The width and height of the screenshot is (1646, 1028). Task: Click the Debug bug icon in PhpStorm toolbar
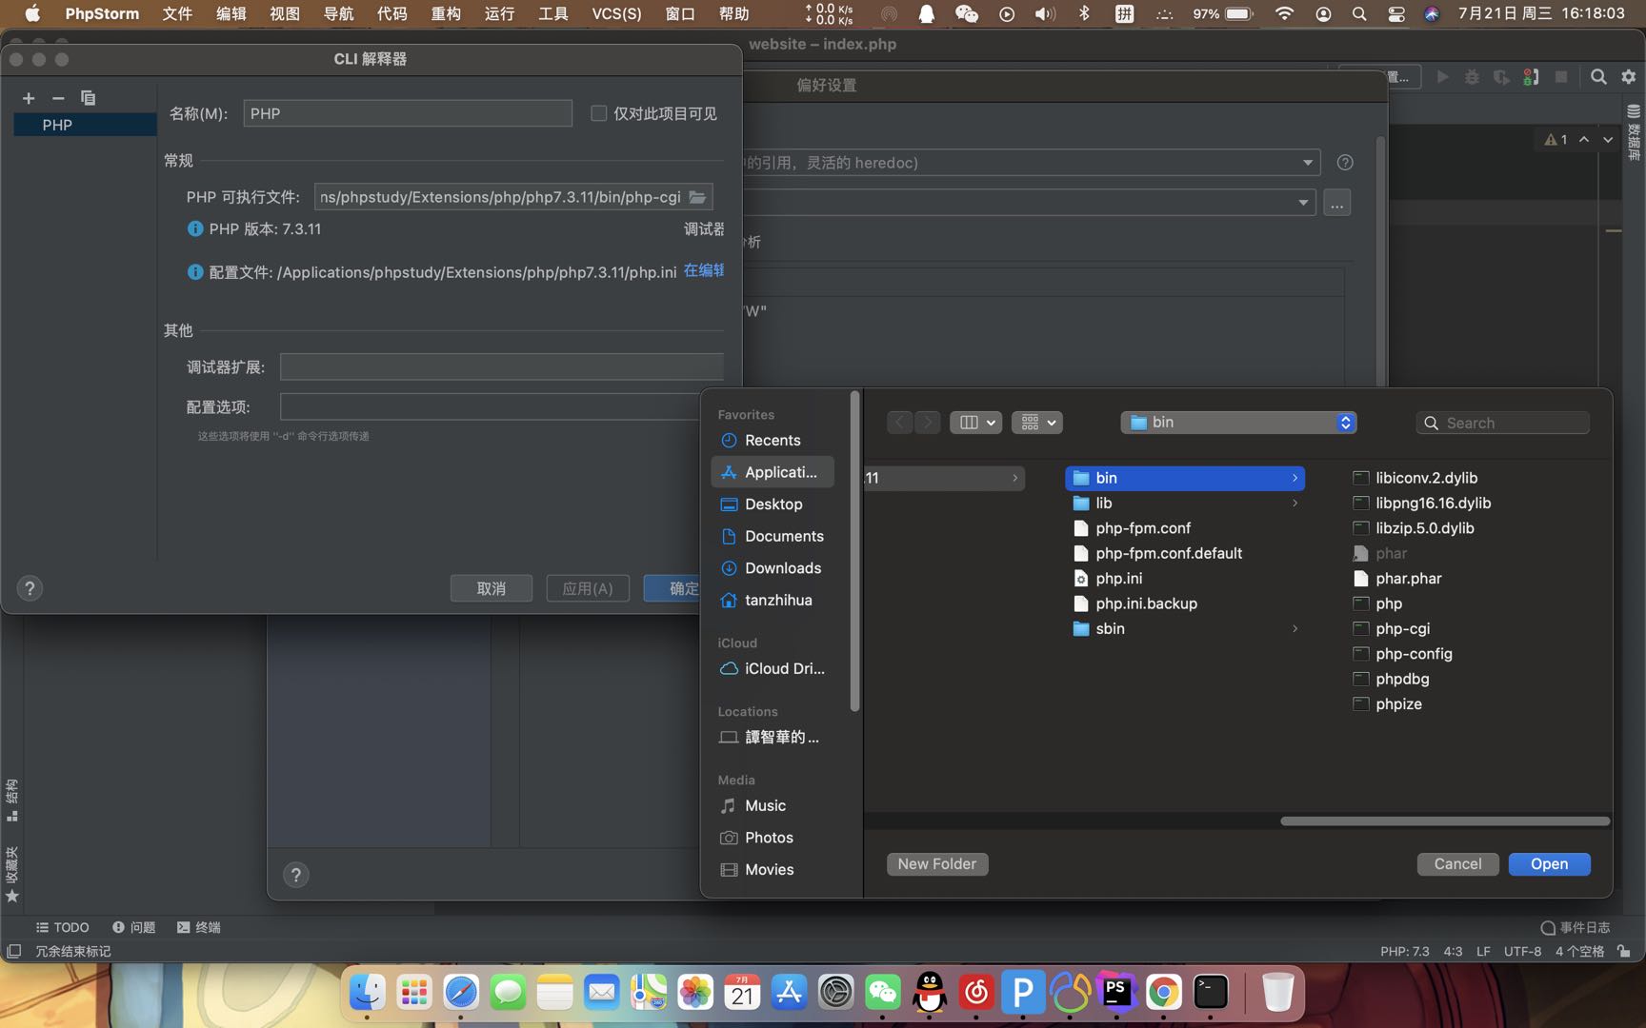click(x=1472, y=77)
